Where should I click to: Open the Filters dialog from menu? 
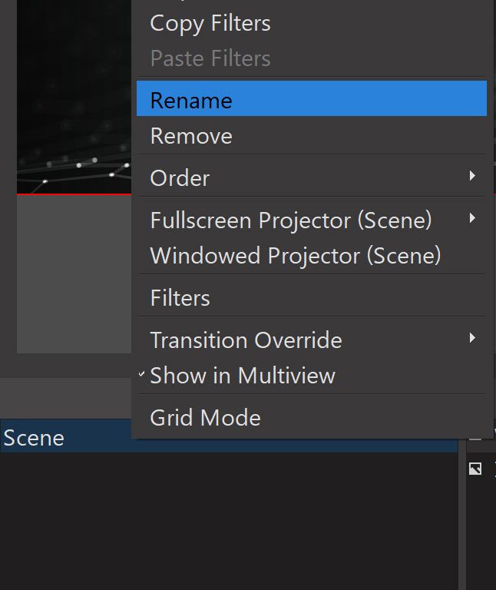(x=180, y=298)
